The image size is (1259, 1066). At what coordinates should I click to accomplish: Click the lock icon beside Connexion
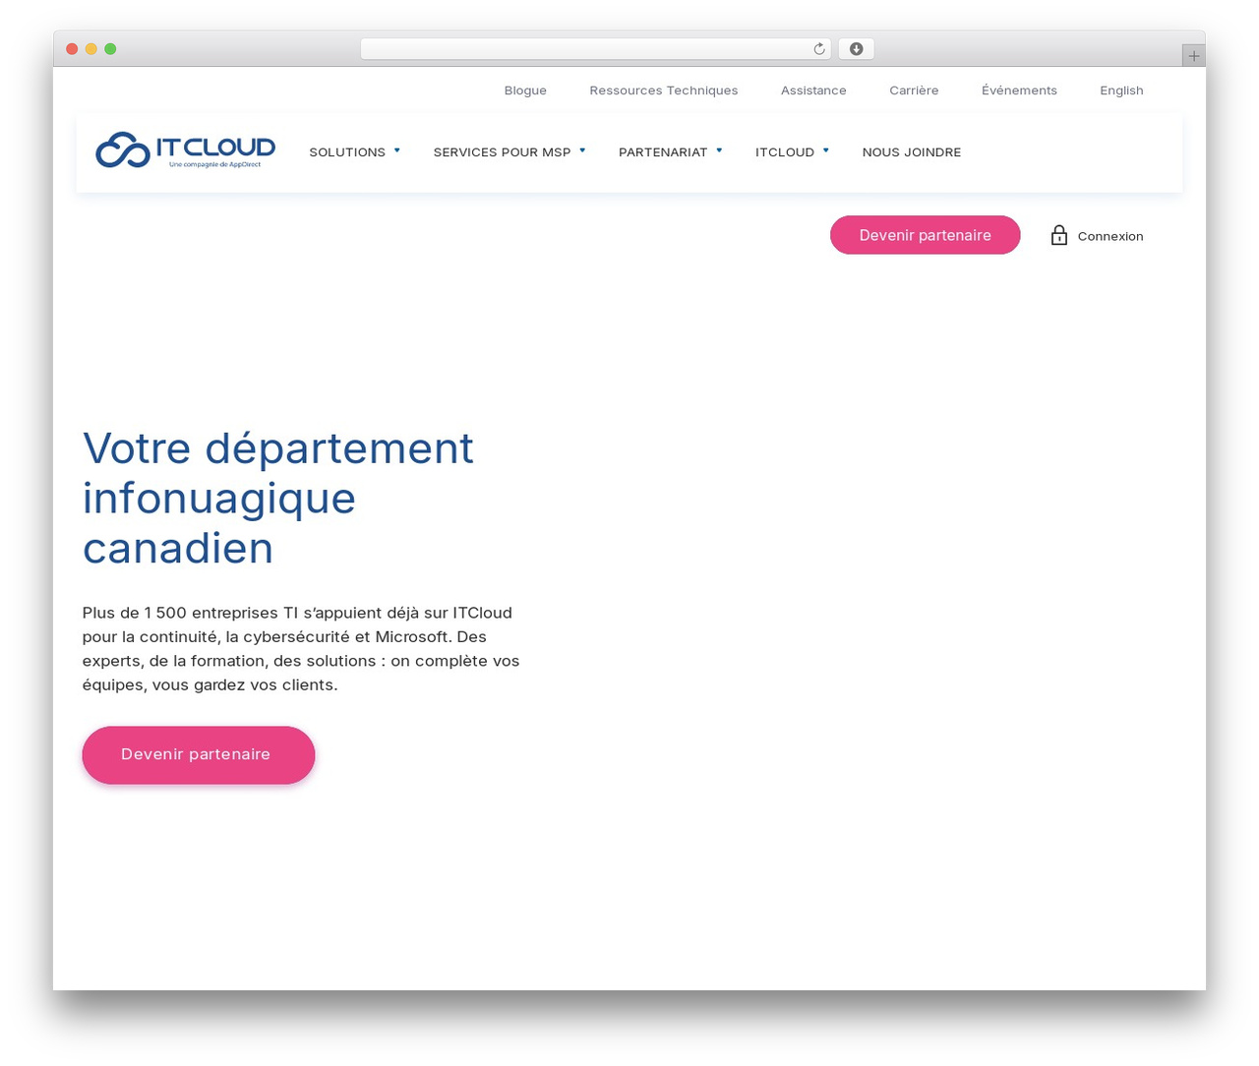(x=1058, y=235)
